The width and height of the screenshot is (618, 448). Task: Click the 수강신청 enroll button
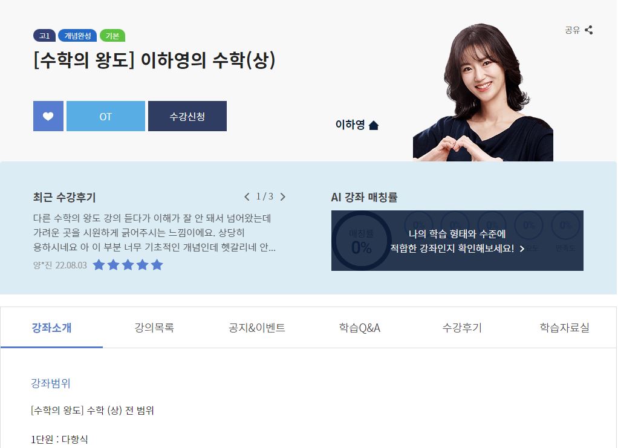187,116
